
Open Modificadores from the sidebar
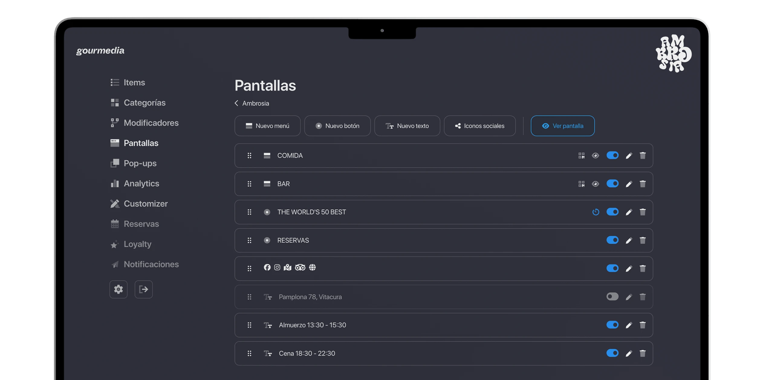151,123
